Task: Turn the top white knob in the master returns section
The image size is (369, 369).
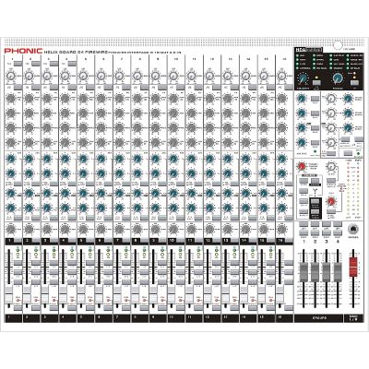Action: [x=330, y=99]
